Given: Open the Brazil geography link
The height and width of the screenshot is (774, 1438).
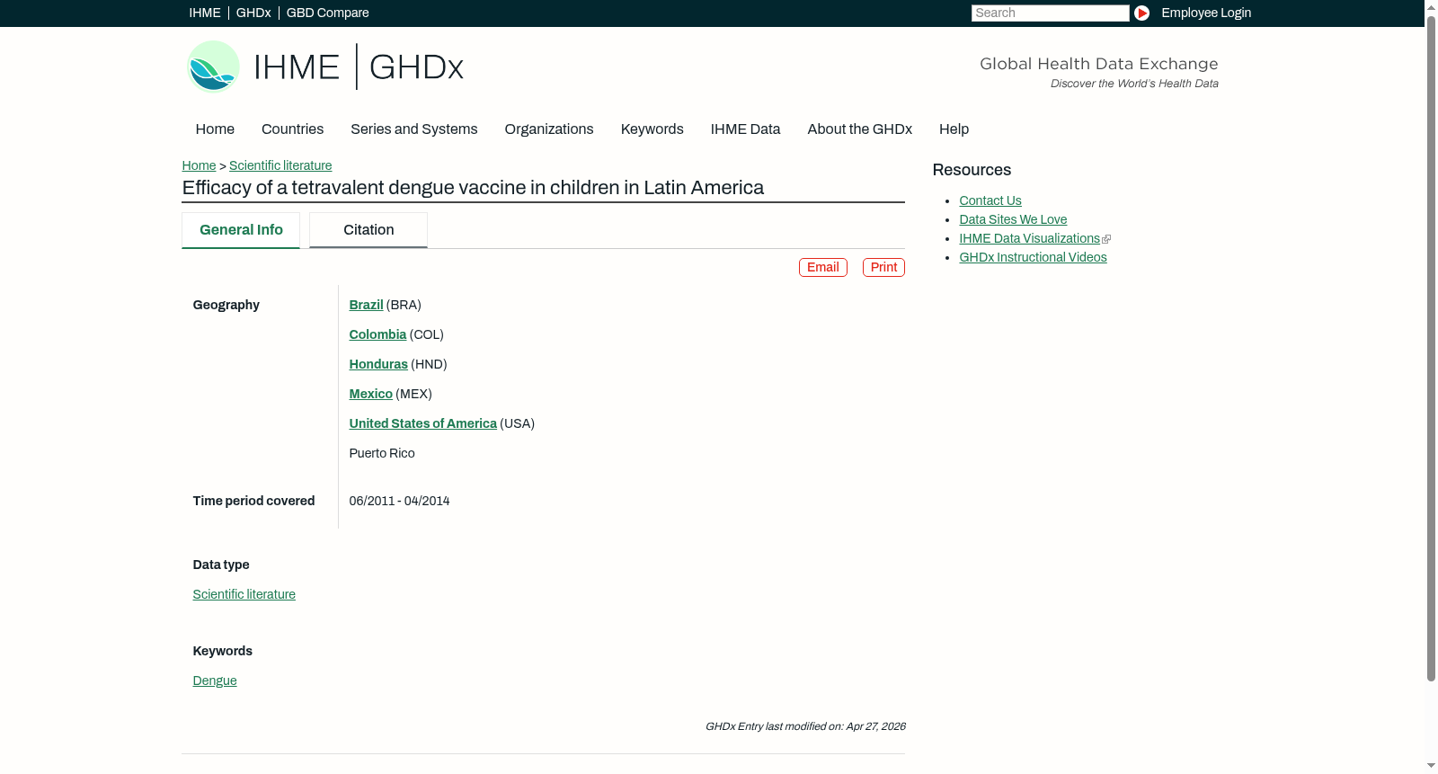Looking at the screenshot, I should [x=366, y=305].
